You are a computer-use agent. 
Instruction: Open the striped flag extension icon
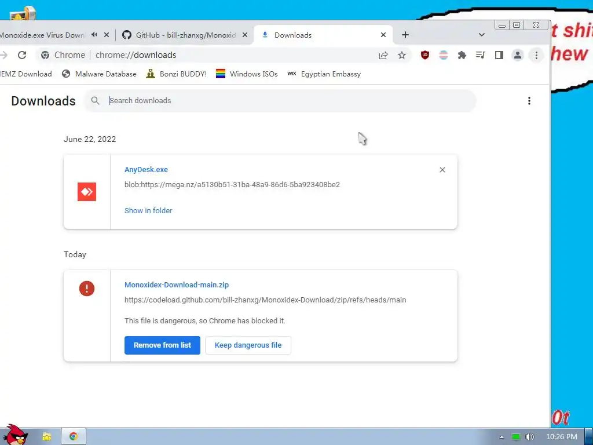(x=443, y=55)
